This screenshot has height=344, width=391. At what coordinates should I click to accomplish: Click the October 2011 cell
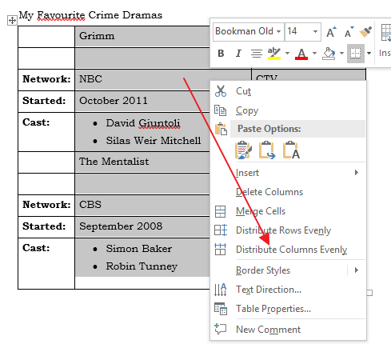142,101
